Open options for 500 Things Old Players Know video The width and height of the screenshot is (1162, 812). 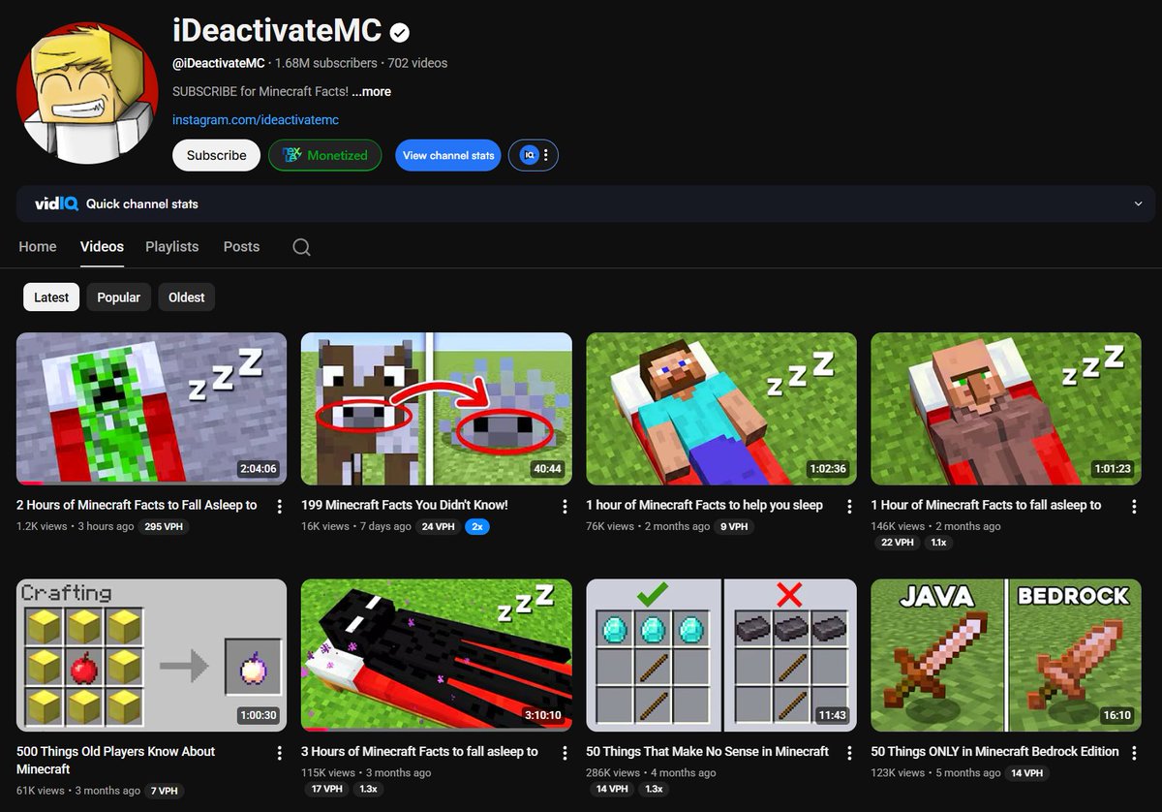click(x=280, y=752)
